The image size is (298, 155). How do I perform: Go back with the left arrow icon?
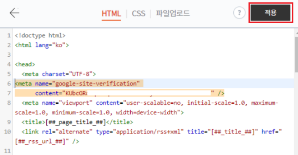click(14, 13)
